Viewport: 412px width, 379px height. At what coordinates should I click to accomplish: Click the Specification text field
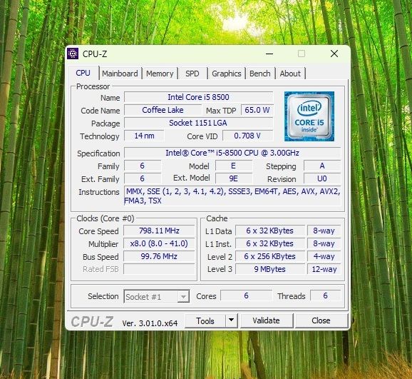[232, 153]
